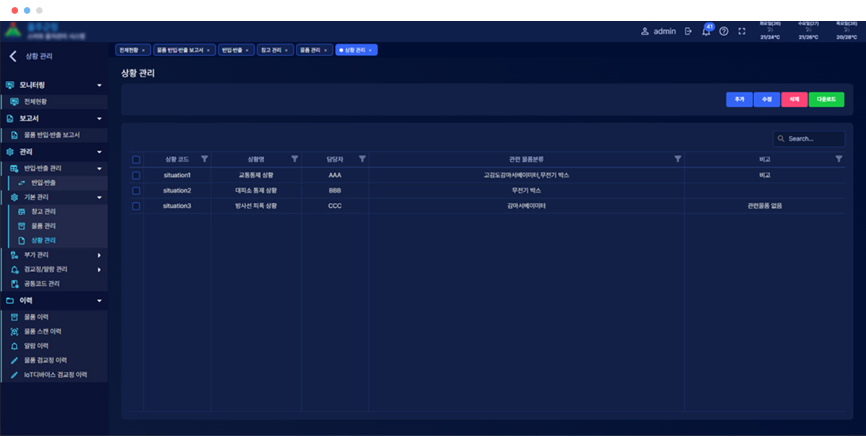Open 물품 스캔 이력 in sidebar

pyautogui.click(x=43, y=331)
